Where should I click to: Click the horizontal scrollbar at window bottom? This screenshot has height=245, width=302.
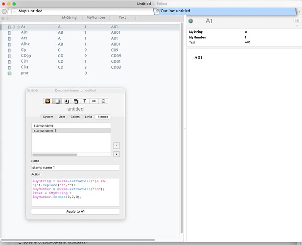78,240
